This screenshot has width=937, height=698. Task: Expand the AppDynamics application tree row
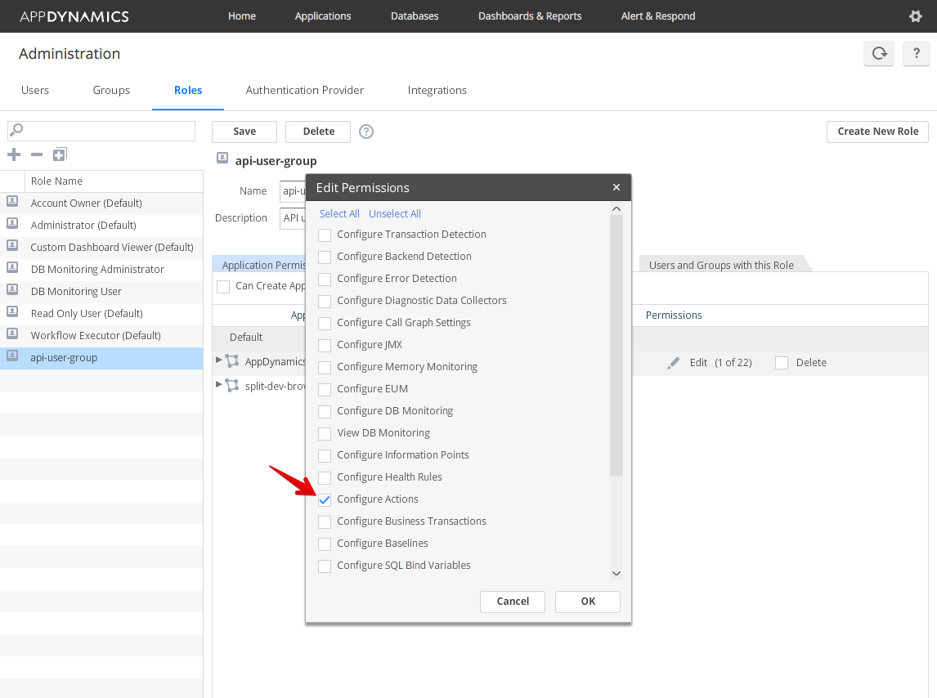coord(218,360)
